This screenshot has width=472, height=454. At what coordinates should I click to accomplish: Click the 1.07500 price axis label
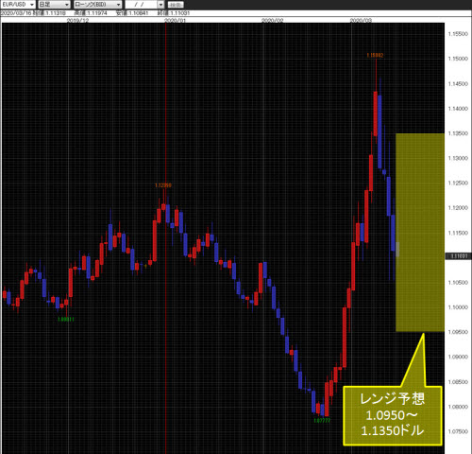458,431
